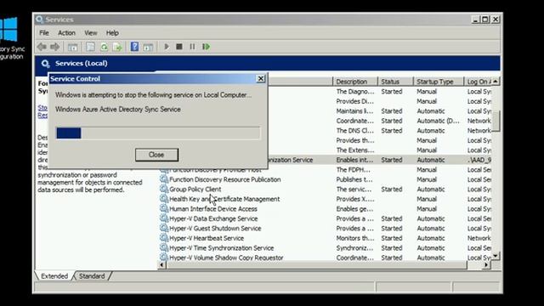
Task: Click Close button in Service Control dialog
Action: (156, 155)
